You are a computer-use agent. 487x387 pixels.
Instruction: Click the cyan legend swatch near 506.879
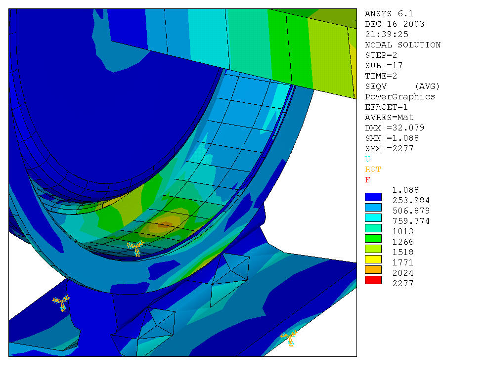[x=373, y=217]
